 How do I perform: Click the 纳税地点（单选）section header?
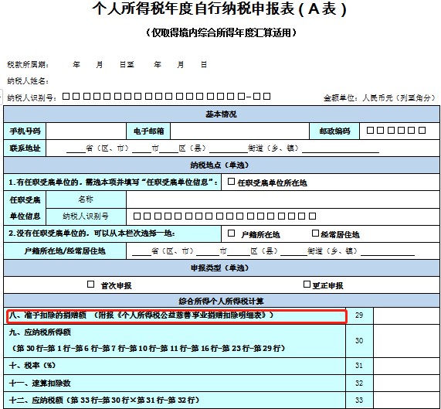[x=222, y=165]
